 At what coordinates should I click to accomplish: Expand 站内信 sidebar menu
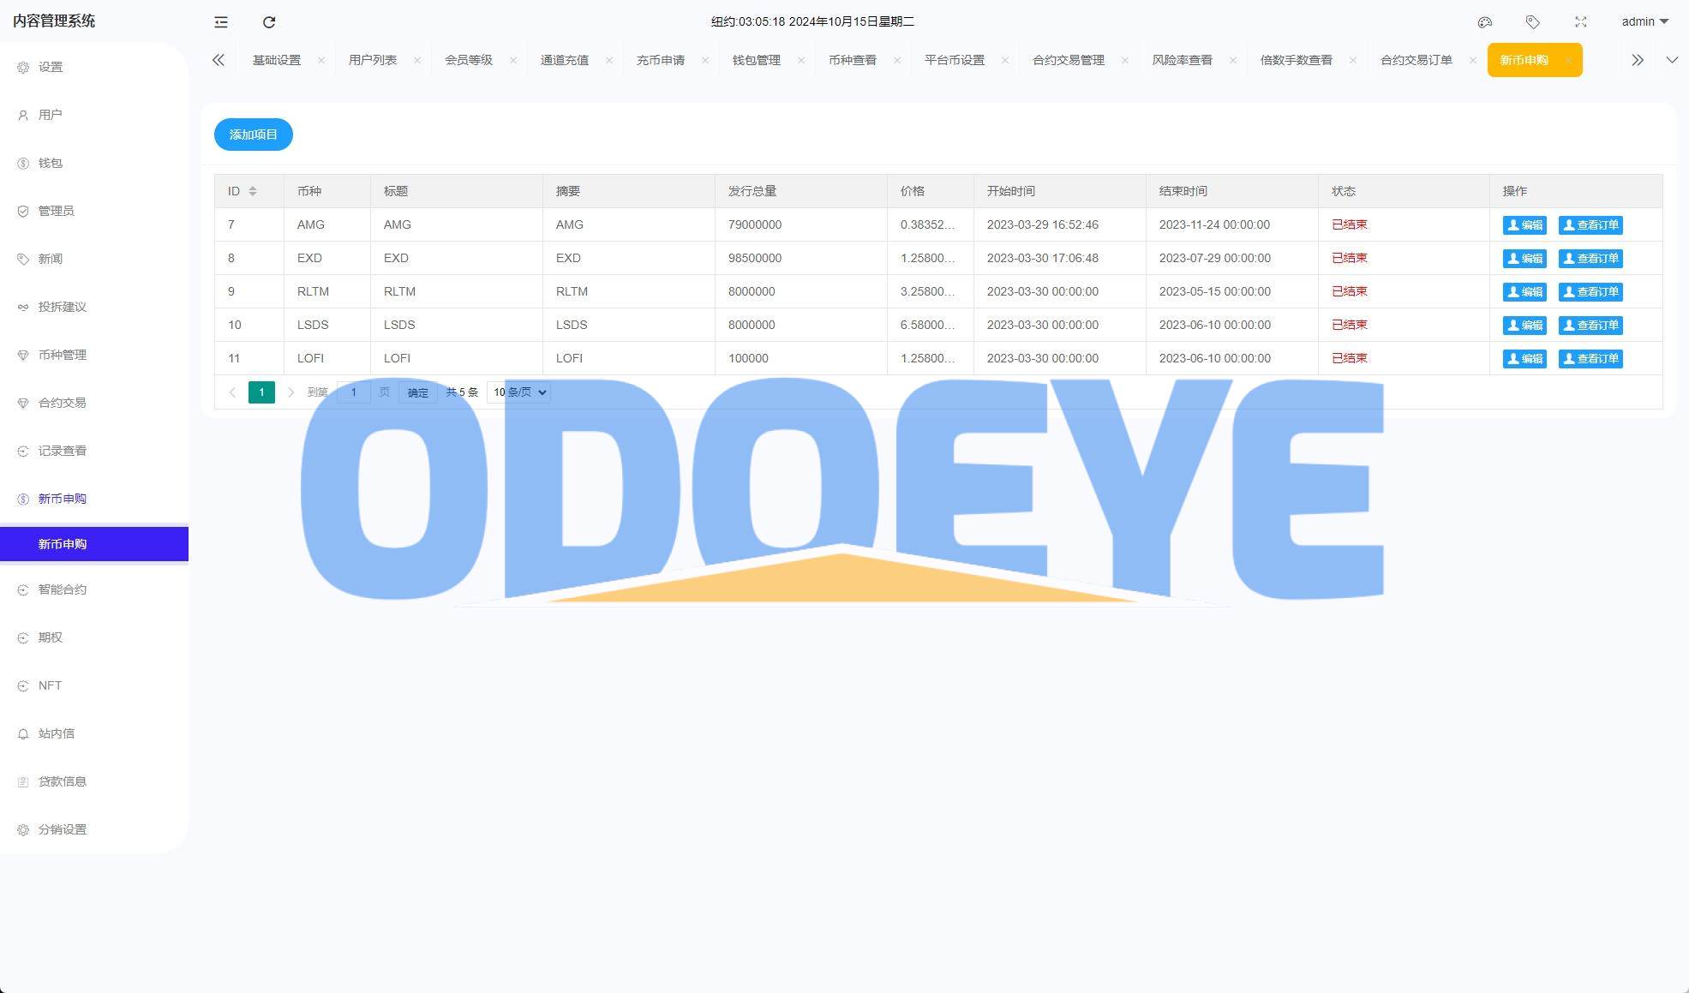94,733
